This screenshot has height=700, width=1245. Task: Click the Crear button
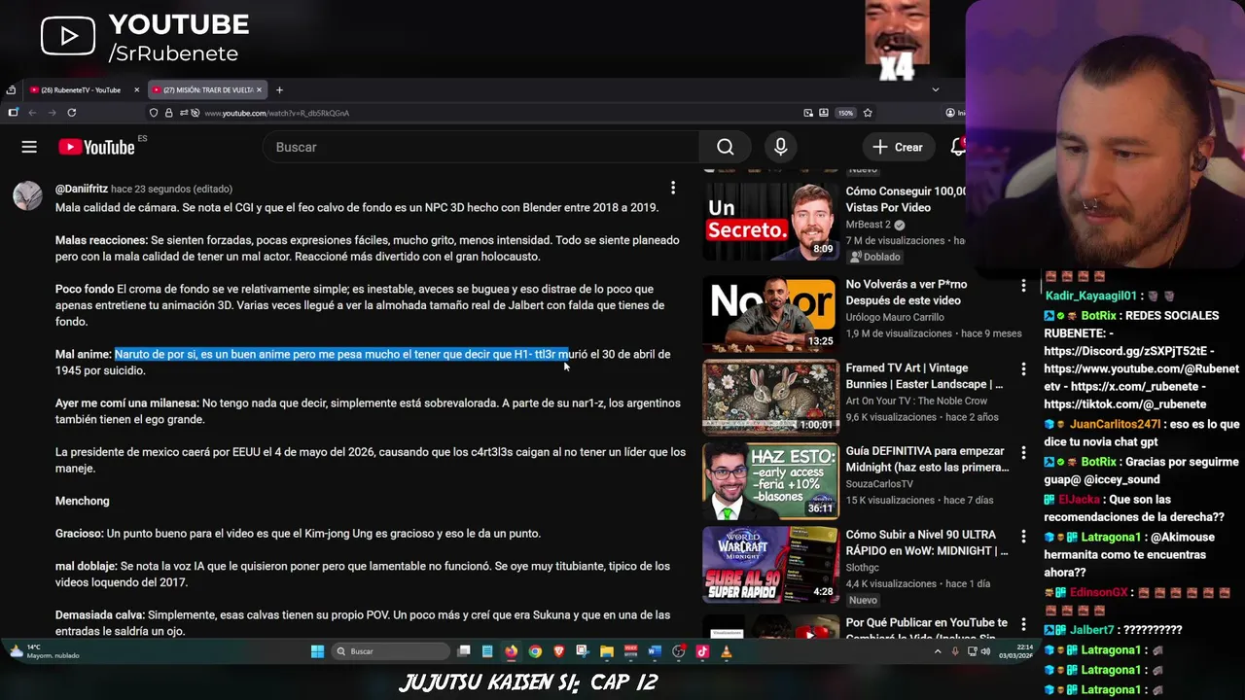point(897,147)
